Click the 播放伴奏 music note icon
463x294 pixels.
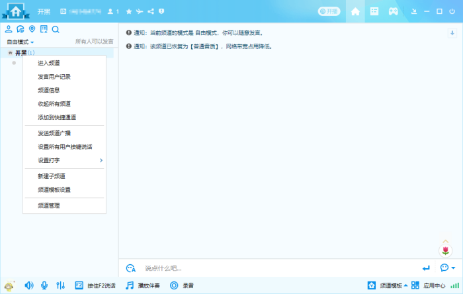click(x=130, y=285)
